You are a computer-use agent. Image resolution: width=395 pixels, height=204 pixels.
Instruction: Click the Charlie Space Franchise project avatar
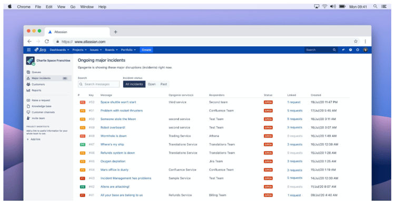point(31,60)
